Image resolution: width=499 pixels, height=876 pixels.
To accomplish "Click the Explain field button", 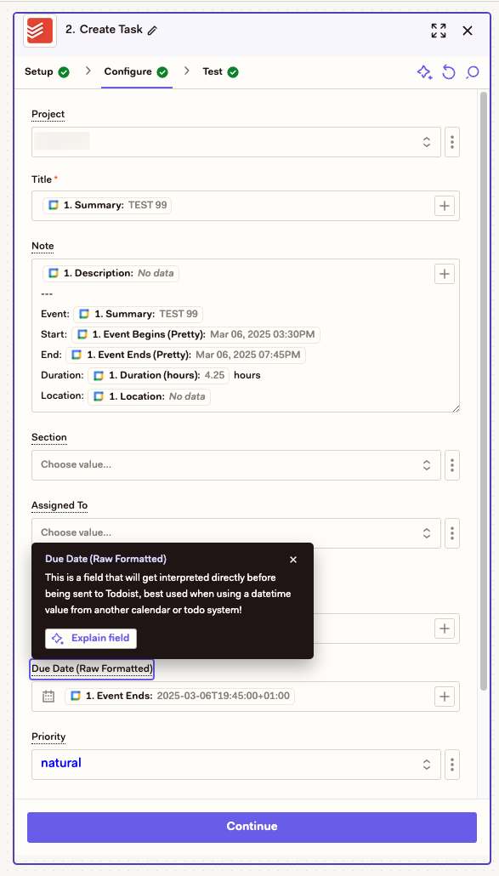I will click(x=91, y=638).
